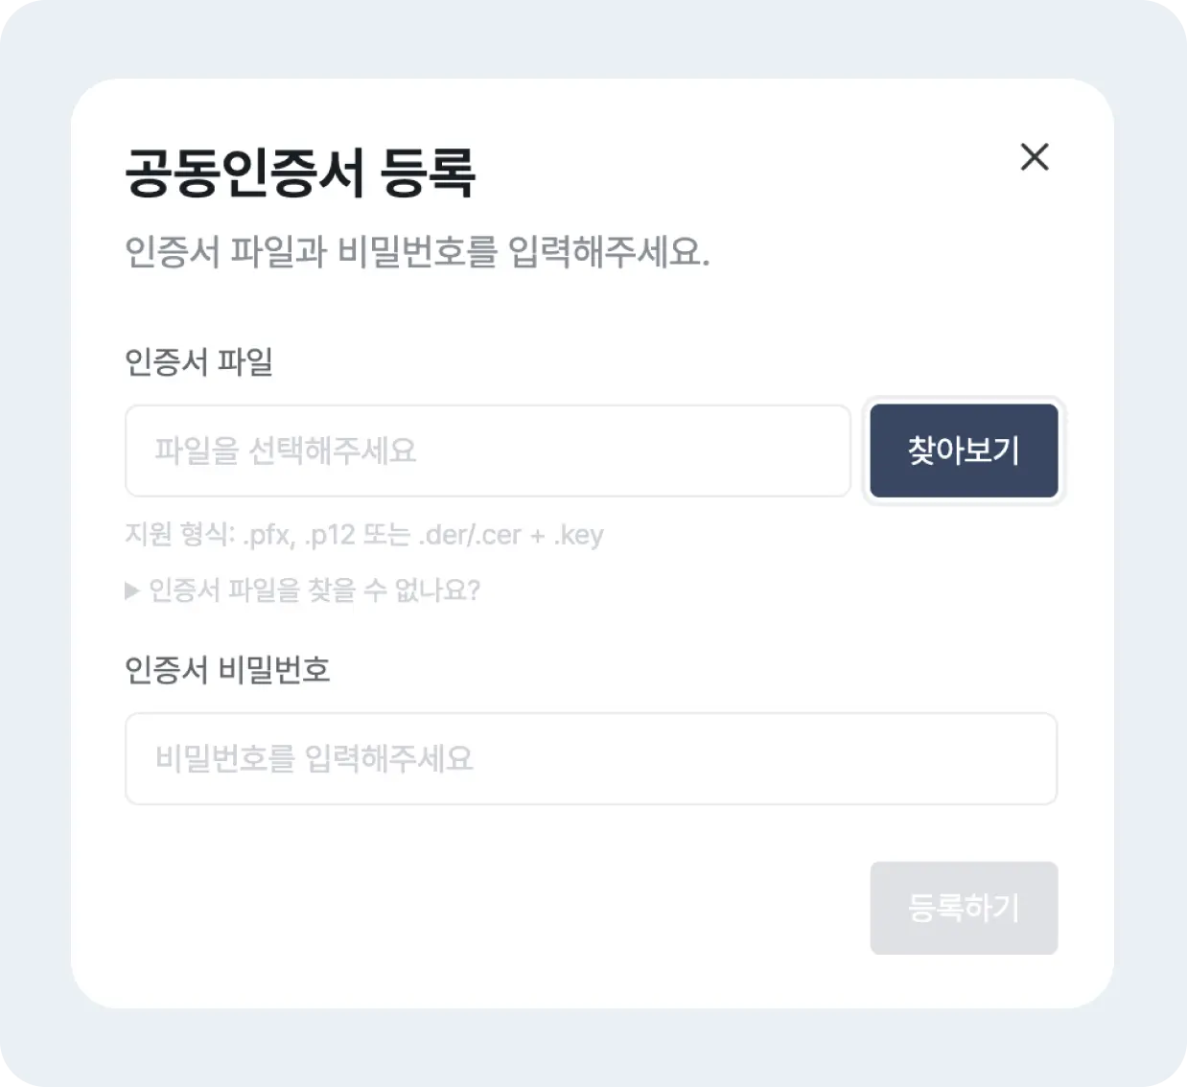This screenshot has height=1087, width=1187.
Task: Click the X icon to dismiss the dialog
Action: coord(1035,157)
